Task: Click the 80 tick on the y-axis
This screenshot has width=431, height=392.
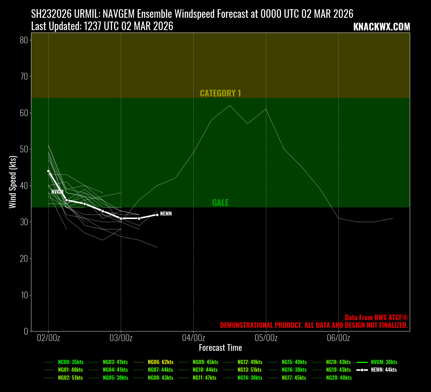Action: click(24, 40)
